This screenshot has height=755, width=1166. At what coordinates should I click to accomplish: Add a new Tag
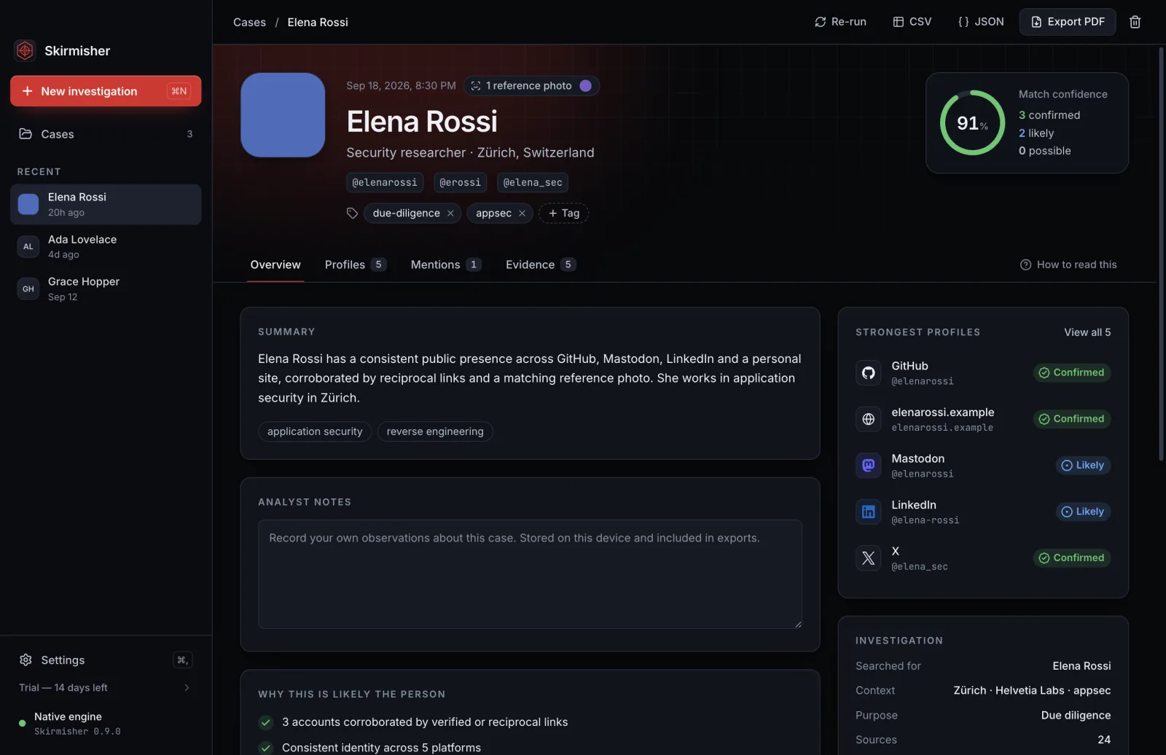(563, 214)
